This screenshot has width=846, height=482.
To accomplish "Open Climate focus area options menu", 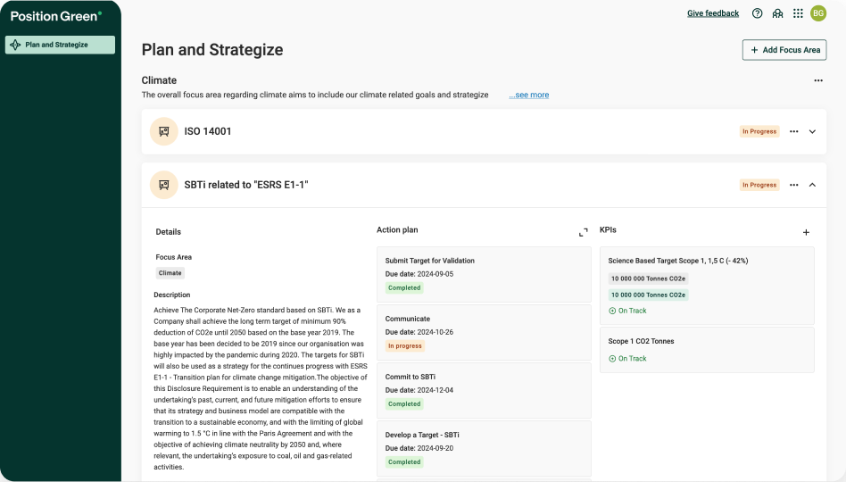I will (818, 80).
